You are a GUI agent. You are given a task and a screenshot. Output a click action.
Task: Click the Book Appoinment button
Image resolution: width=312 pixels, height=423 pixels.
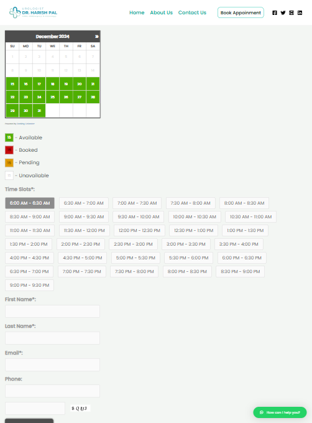point(241,12)
